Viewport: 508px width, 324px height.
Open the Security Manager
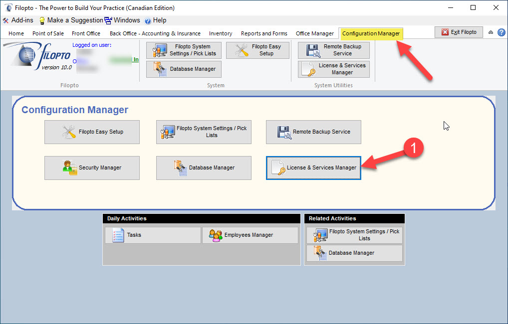(92, 168)
